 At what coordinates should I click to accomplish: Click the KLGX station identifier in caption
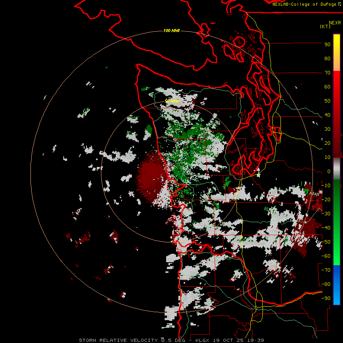(x=204, y=340)
